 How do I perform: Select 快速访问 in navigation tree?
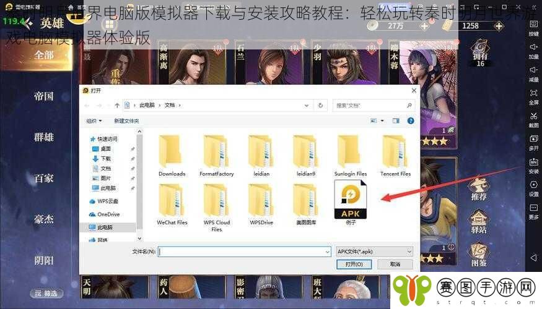point(104,139)
